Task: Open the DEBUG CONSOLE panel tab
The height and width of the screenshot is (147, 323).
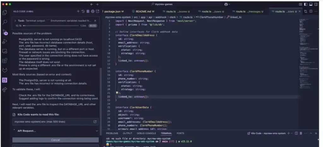Action: pos(146,133)
